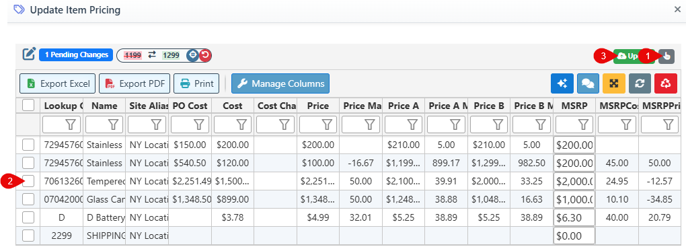Click the -16.67 Price Margin cell
The image size is (686, 249).
[361, 163]
